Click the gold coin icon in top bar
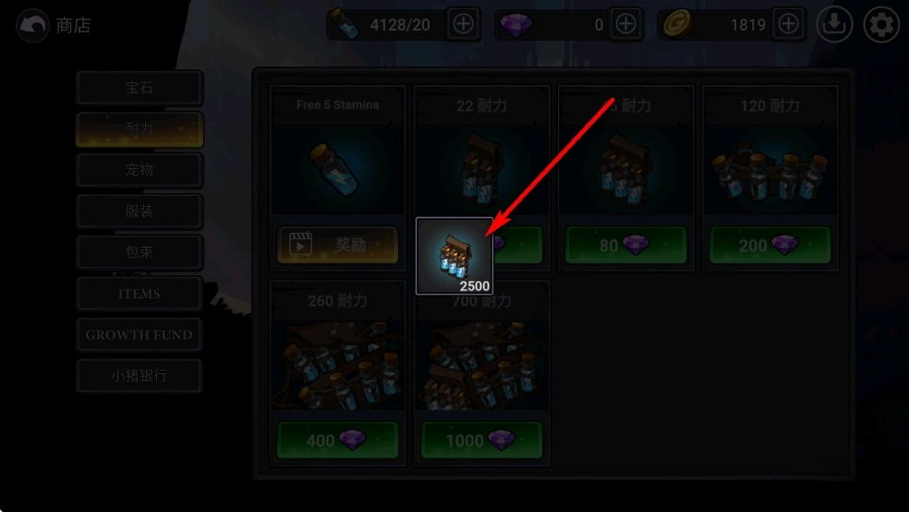 [x=677, y=24]
